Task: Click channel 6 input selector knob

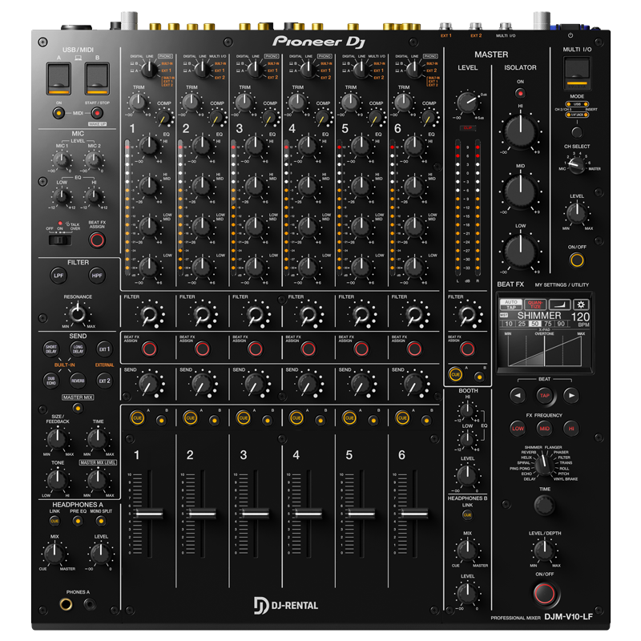Action: (414, 69)
